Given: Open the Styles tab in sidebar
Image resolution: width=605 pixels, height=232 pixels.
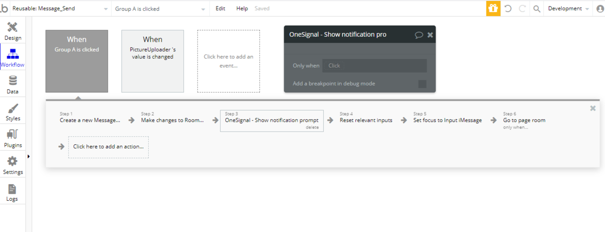Looking at the screenshot, I should click(x=13, y=112).
